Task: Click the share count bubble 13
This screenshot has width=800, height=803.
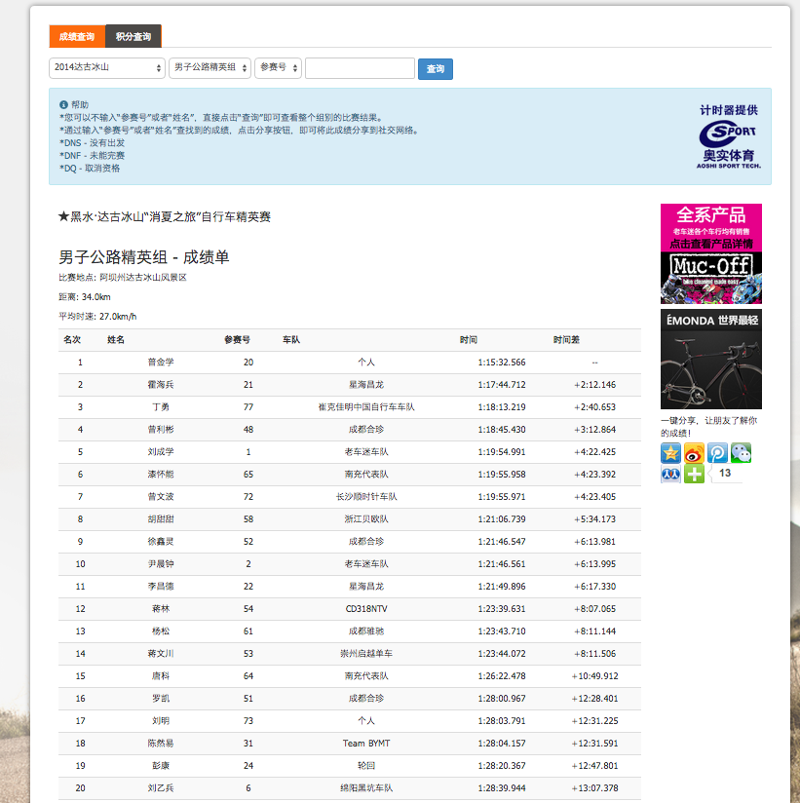Action: (725, 474)
